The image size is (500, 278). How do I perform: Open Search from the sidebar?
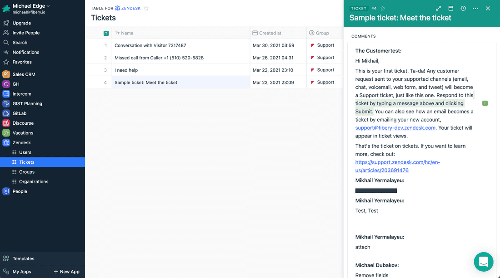tap(19, 42)
